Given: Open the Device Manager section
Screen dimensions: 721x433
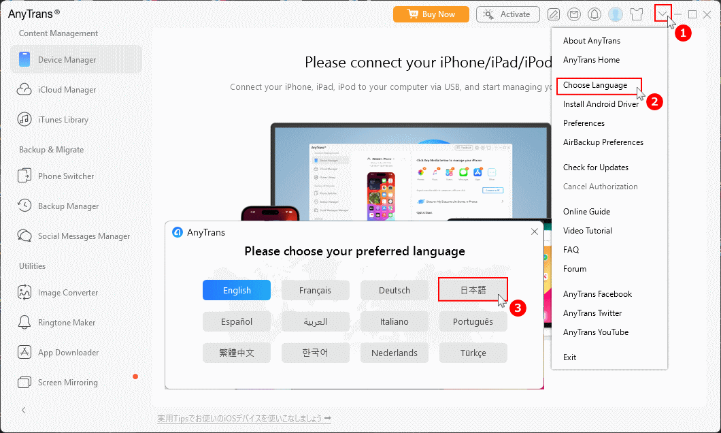Looking at the screenshot, I should 76,59.
